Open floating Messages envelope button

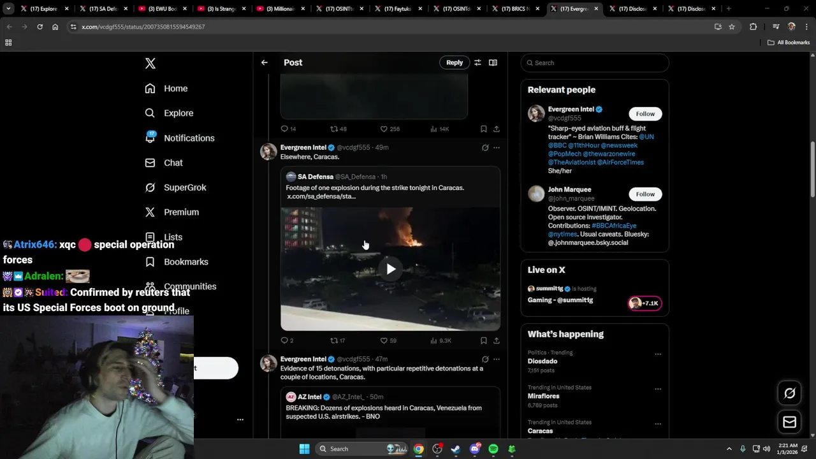coord(790,422)
